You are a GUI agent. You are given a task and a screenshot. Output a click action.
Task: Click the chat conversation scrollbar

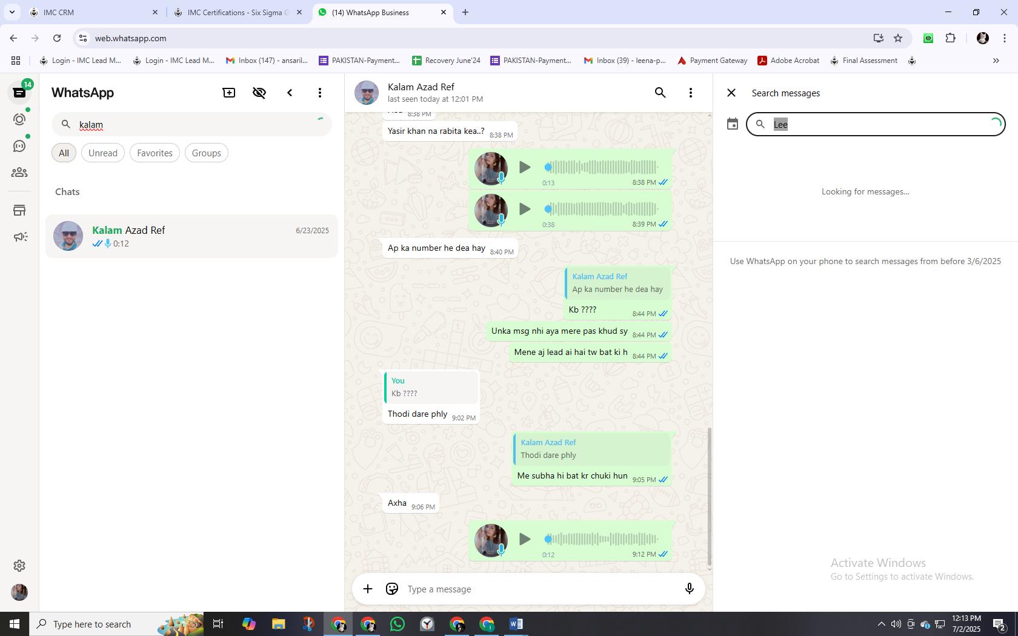710,497
